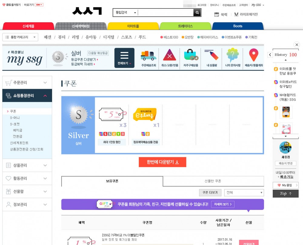Screen dimensions: 303x245
Task: Switch to the 선물한 쿠폰 tab
Action: click(213, 181)
